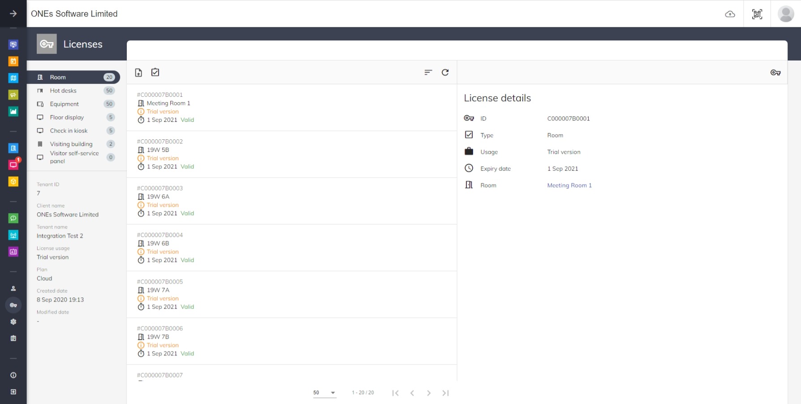
Task: Open the Meeting Room 1 link
Action: point(569,185)
